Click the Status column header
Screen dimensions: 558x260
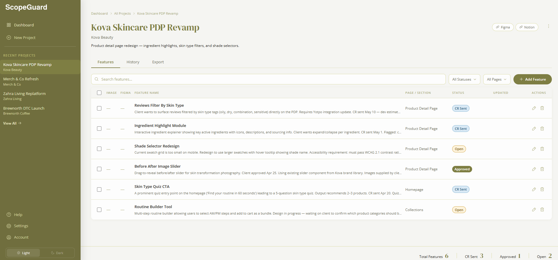pyautogui.click(x=458, y=93)
